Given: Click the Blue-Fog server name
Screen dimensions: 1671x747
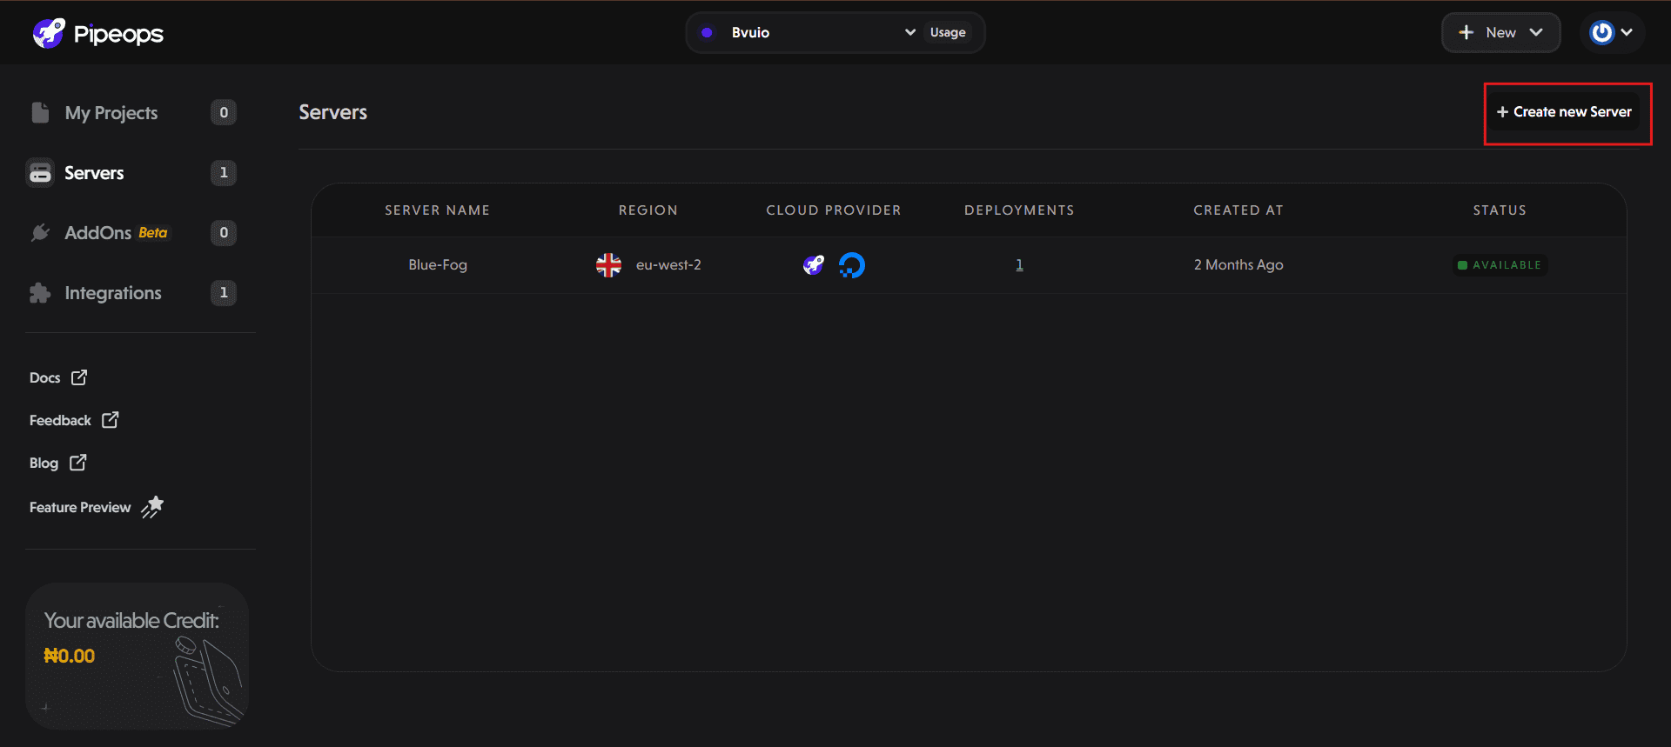Looking at the screenshot, I should (x=438, y=264).
